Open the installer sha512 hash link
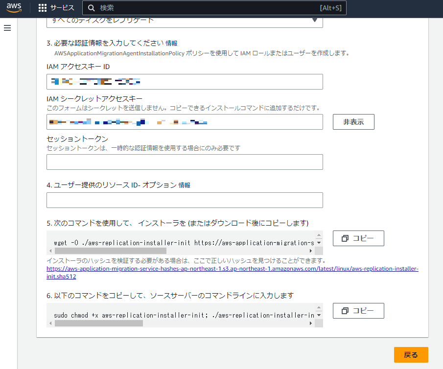Screen dimensions: 443x369 pyautogui.click(x=232, y=273)
